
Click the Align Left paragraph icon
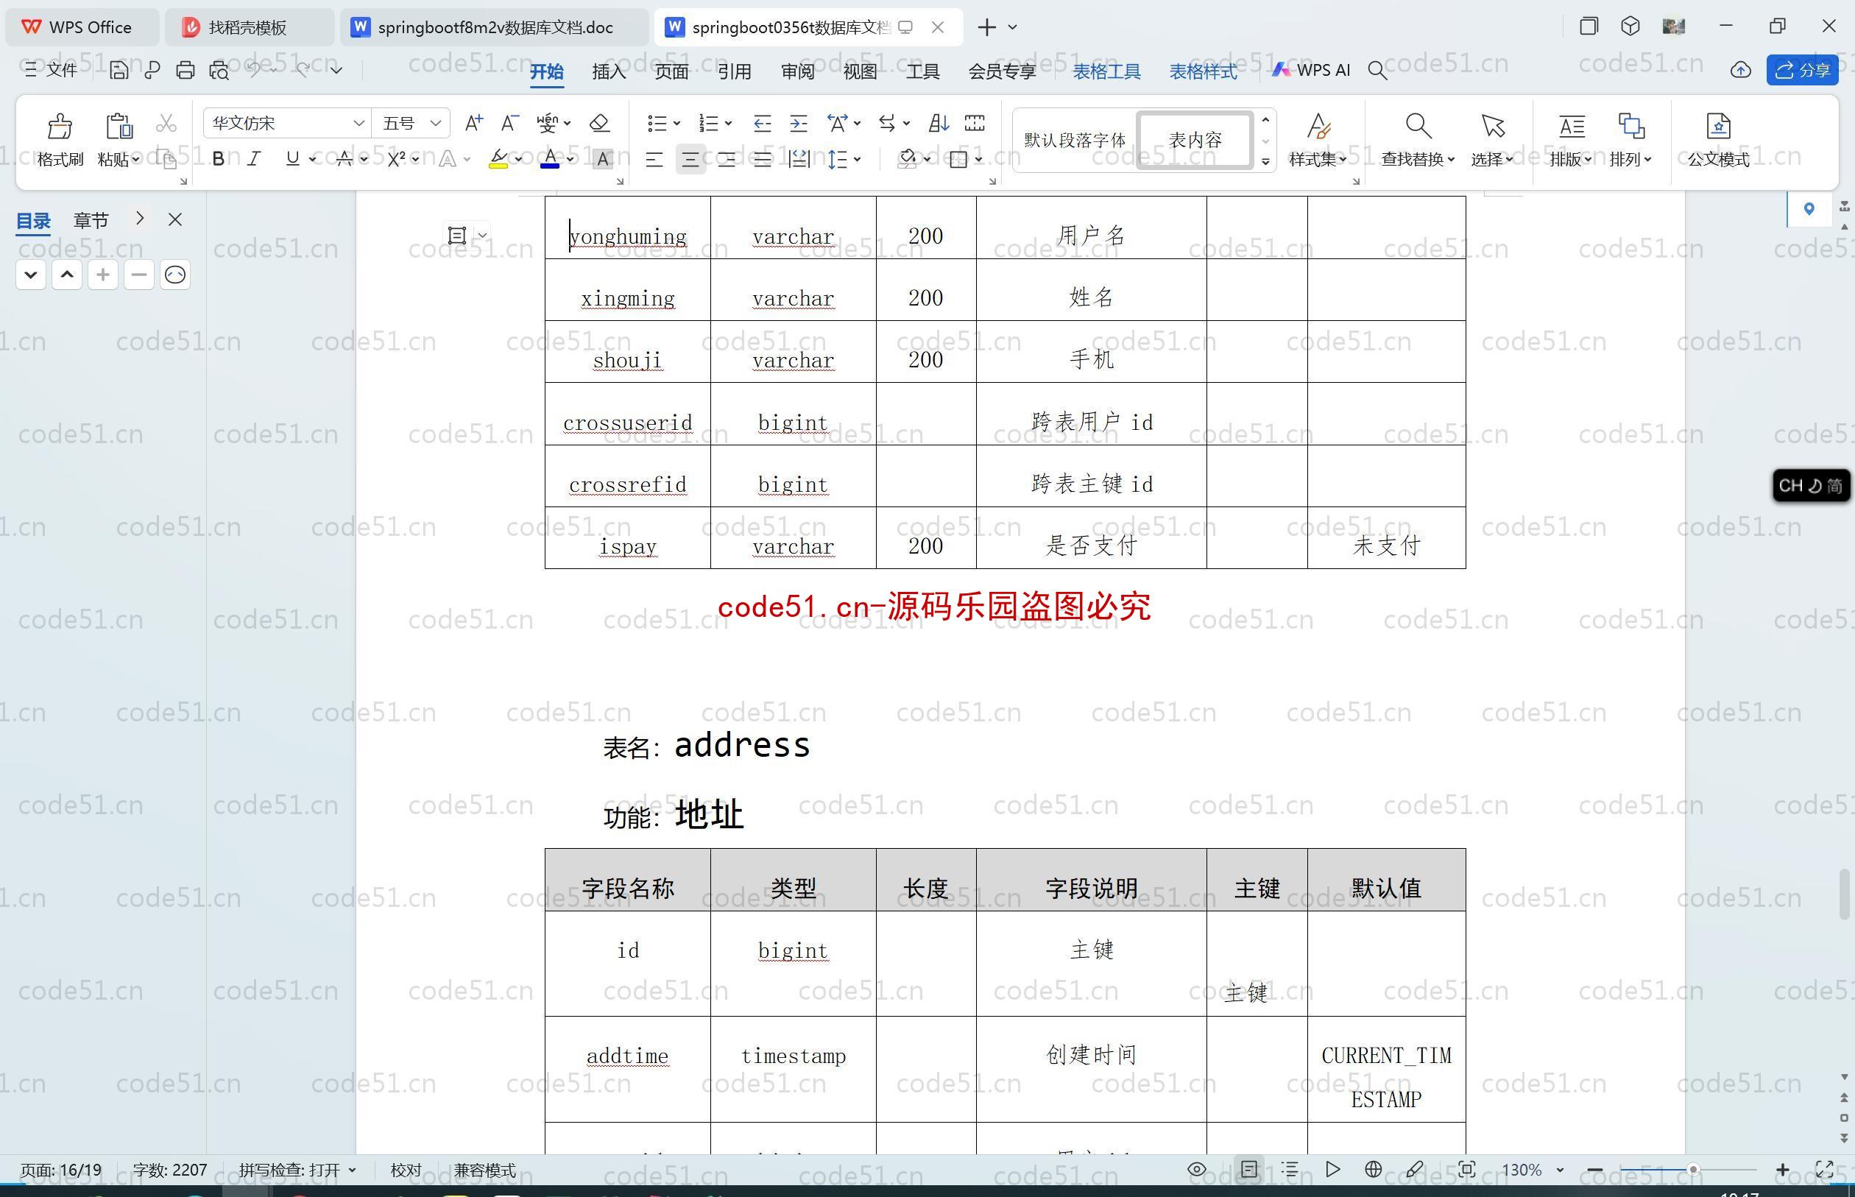pyautogui.click(x=654, y=159)
